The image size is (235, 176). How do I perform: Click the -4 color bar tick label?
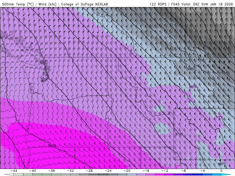point(202,171)
